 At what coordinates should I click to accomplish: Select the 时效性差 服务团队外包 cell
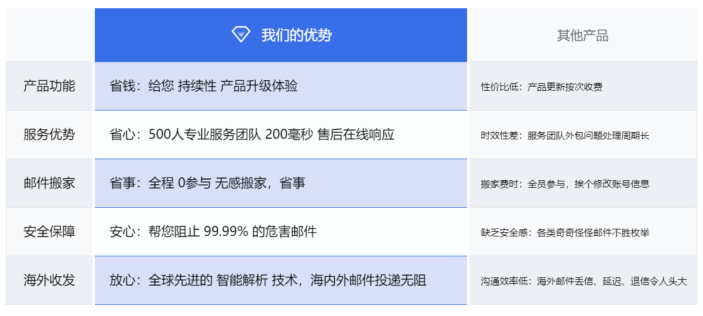(565, 136)
